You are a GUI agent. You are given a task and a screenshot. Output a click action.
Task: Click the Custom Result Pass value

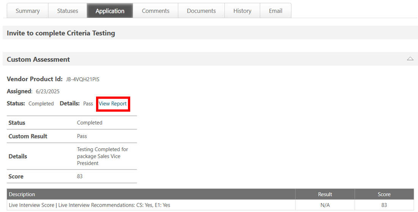[x=82, y=136]
